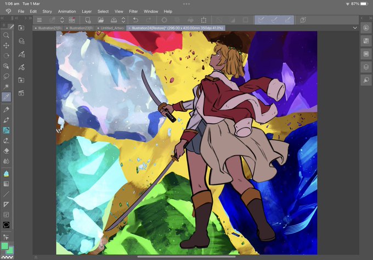Click the Open file folder icon
This screenshot has width=373, height=260.
pyautogui.click(x=101, y=20)
